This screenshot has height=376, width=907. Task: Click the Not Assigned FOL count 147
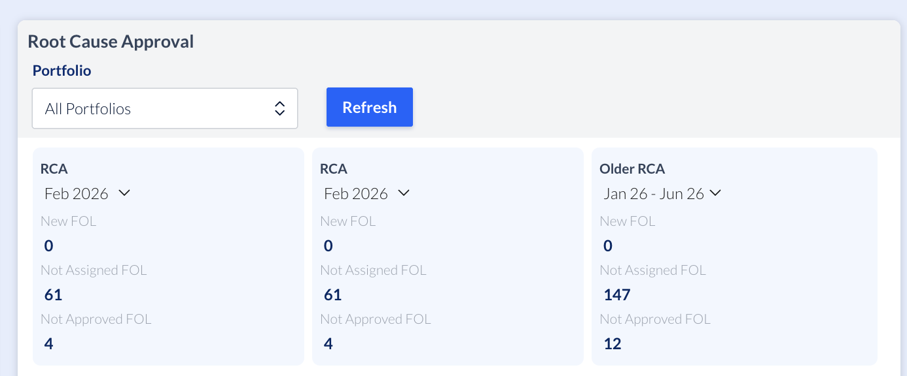point(617,295)
